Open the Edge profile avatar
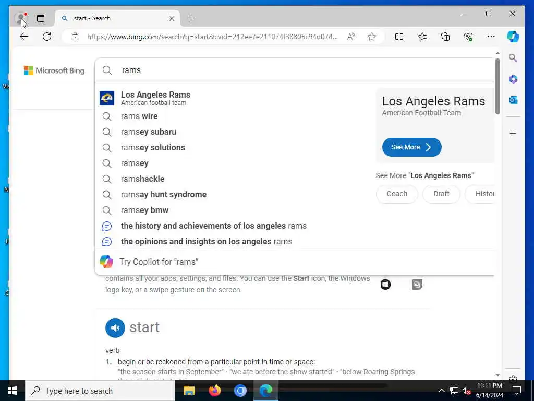The height and width of the screenshot is (401, 534). (x=20, y=18)
